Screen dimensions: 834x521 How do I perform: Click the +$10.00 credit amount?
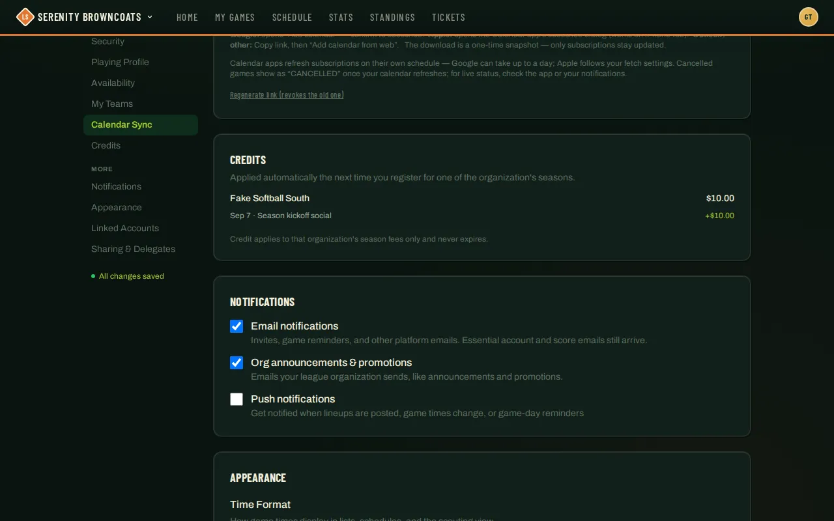coord(719,216)
